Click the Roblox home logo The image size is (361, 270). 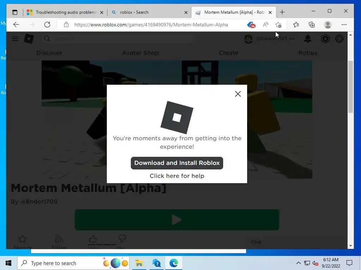coord(29,39)
